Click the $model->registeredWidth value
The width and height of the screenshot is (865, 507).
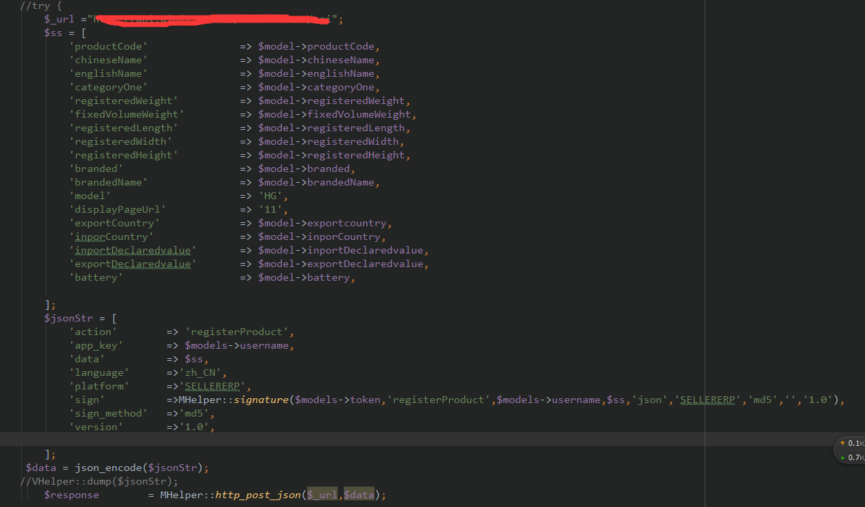tap(328, 141)
